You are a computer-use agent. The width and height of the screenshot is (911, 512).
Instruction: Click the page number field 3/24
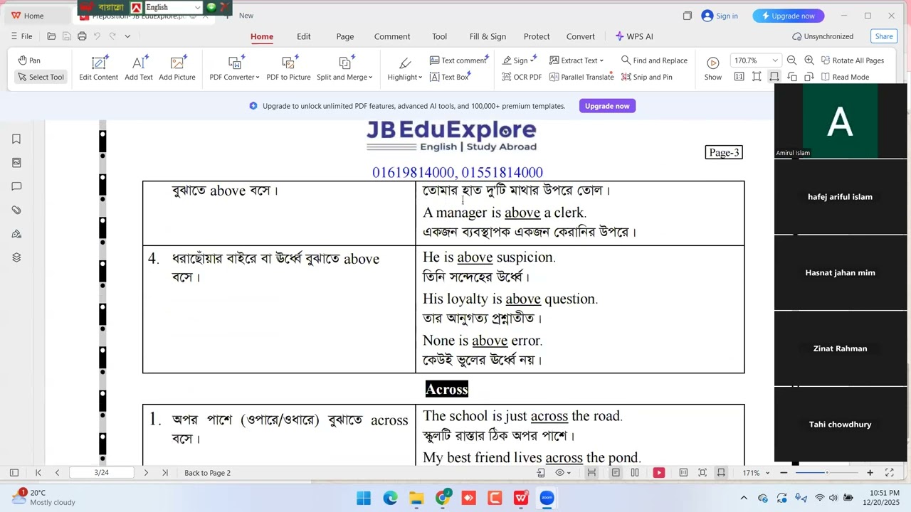[x=102, y=473]
